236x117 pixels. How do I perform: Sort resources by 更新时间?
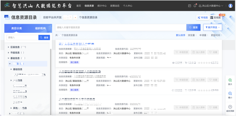click(x=216, y=35)
